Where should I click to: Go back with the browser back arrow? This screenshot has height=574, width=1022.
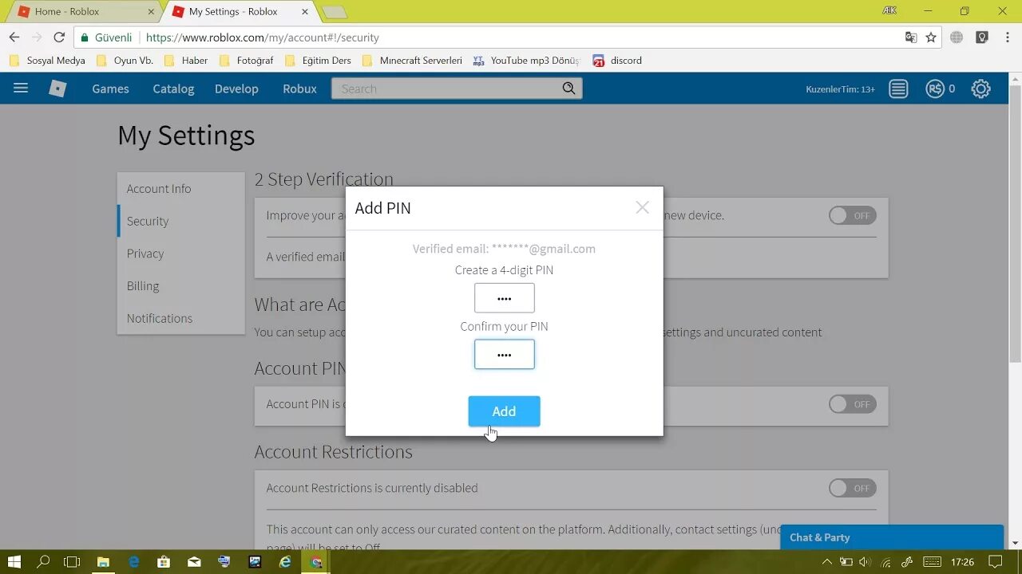(x=14, y=37)
